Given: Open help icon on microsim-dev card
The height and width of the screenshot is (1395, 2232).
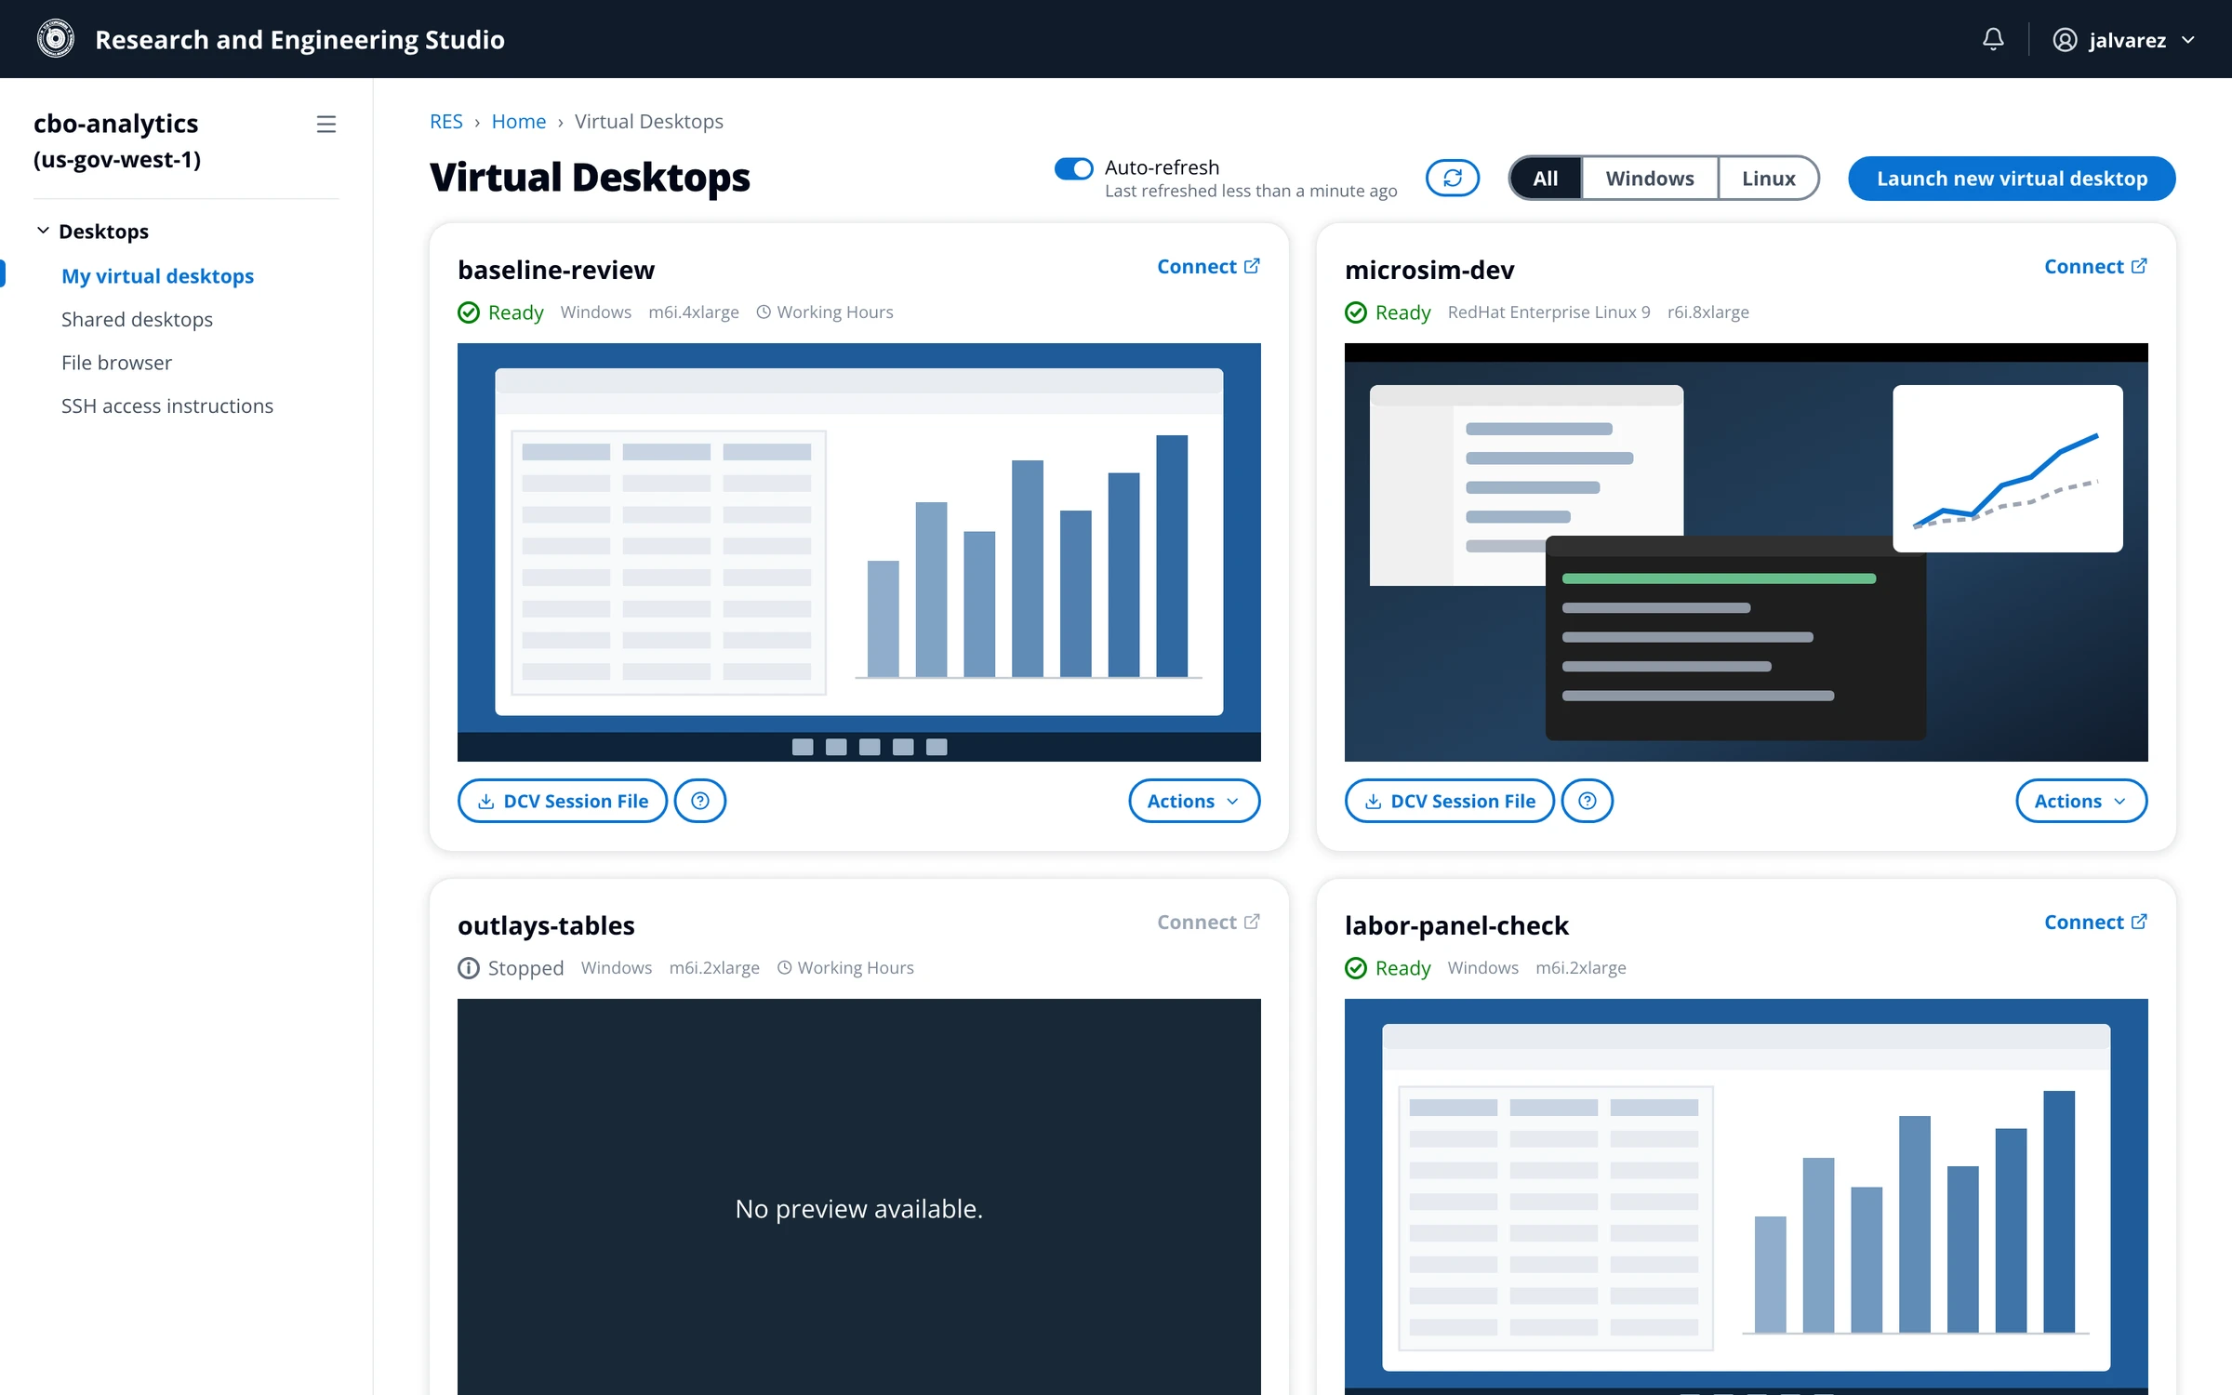Looking at the screenshot, I should (x=1588, y=801).
